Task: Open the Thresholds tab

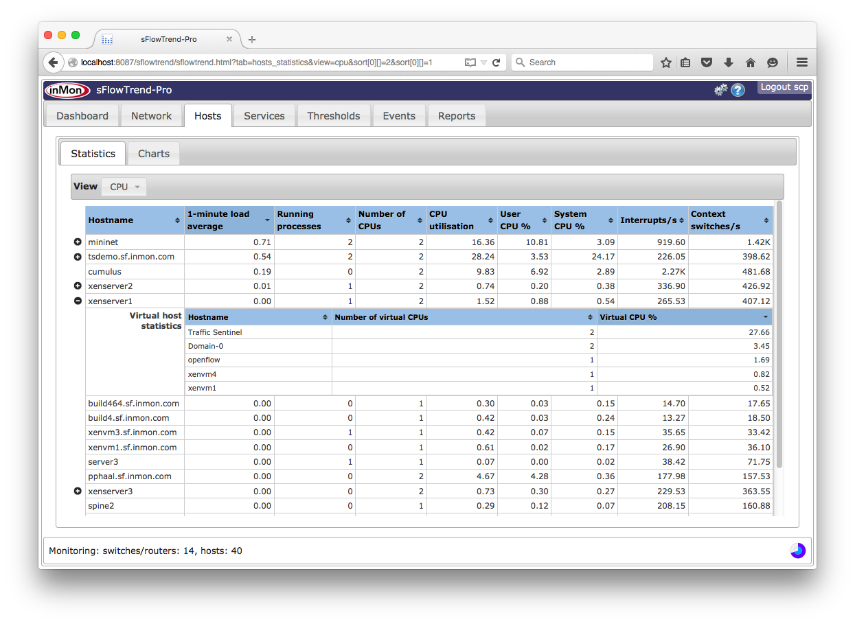Action: (334, 116)
